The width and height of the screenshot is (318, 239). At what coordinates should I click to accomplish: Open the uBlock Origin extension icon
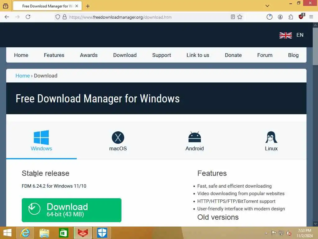pyautogui.click(x=301, y=16)
